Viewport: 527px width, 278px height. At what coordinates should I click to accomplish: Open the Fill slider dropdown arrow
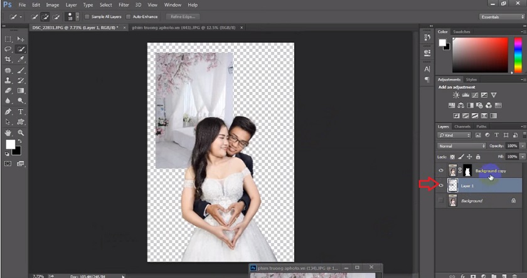tap(522, 157)
